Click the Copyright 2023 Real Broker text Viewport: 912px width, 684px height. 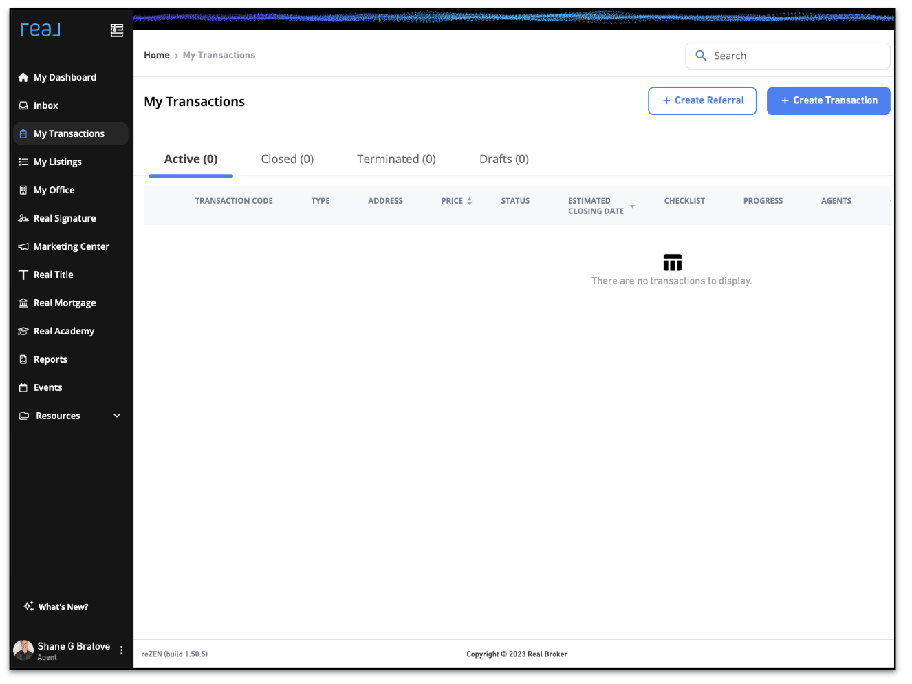(517, 654)
